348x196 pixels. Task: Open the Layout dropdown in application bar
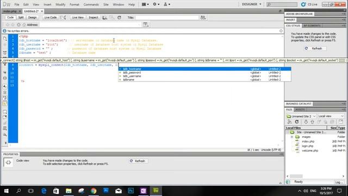click(x=145, y=4)
